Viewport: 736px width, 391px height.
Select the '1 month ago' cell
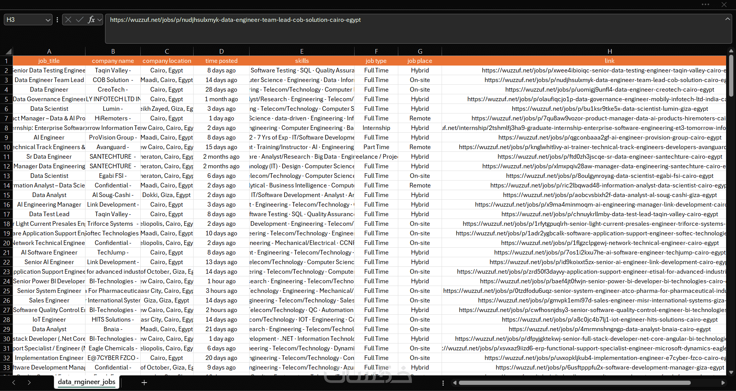[x=222, y=99]
